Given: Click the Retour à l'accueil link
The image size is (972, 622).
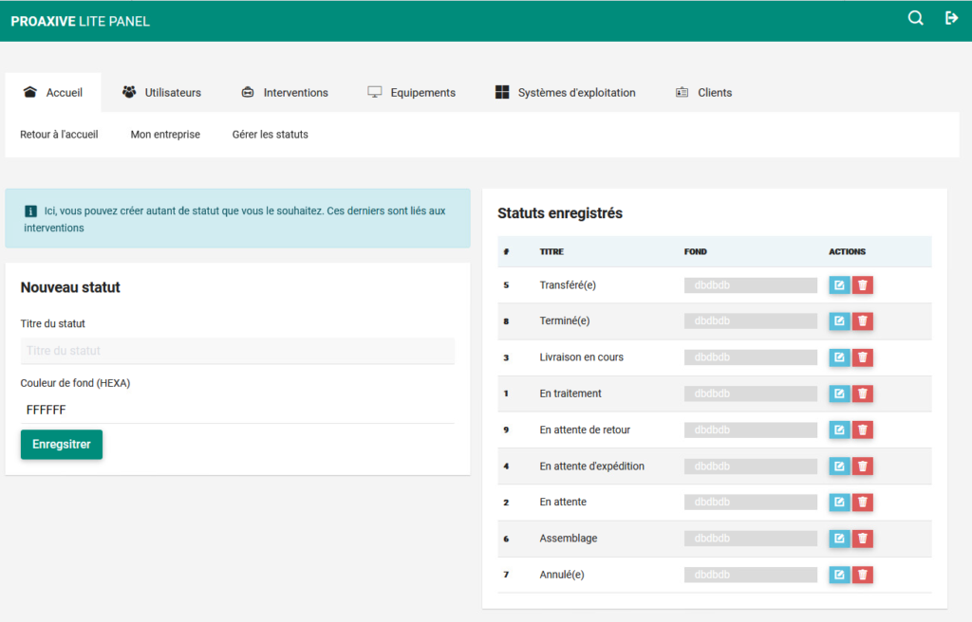Looking at the screenshot, I should pyautogui.click(x=59, y=135).
